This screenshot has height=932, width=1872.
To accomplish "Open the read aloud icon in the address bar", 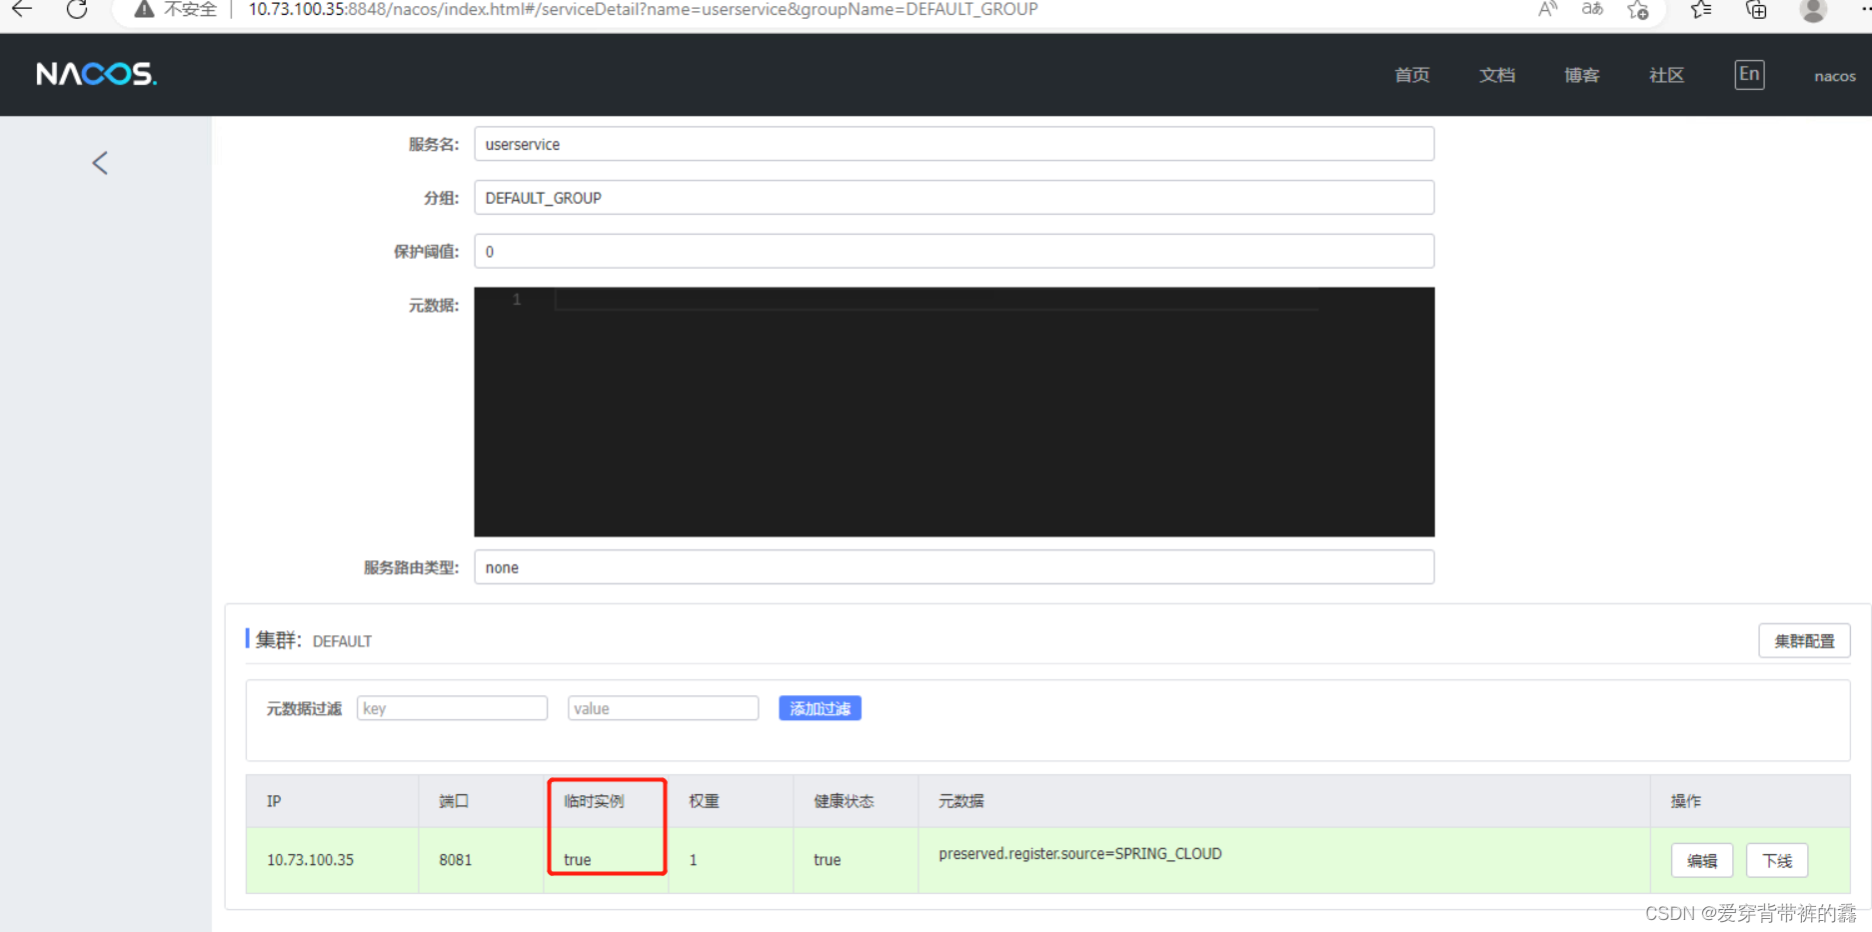I will 1547,9.
